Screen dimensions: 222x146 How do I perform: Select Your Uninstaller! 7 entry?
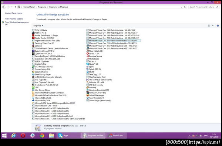pyautogui.click(x=95, y=98)
